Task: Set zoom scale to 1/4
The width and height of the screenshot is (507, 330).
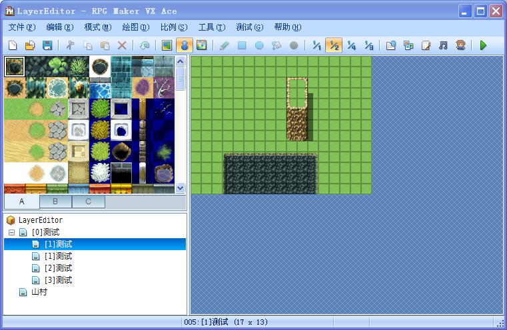Action: [x=352, y=45]
